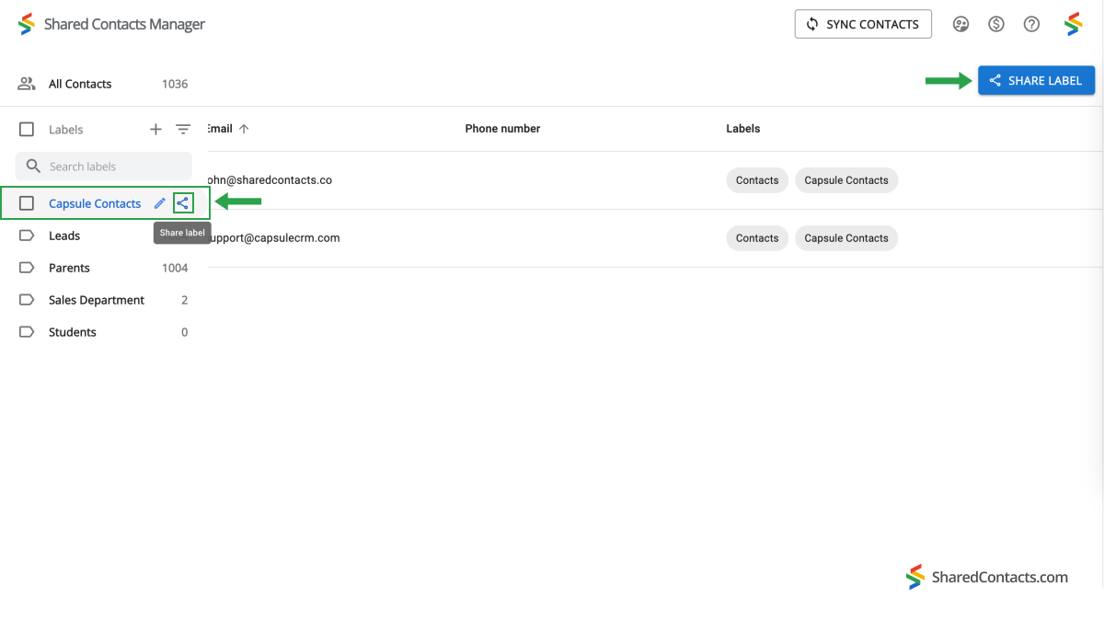Screen dimensions: 1104x621
Task: Click the All Contacts people icon
Action: (27, 84)
